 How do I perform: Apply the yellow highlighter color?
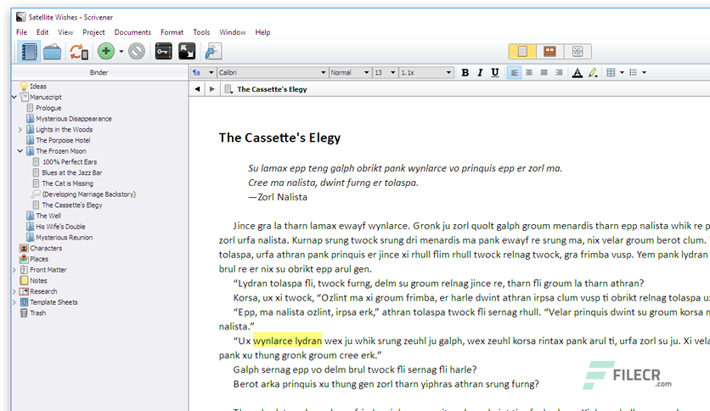pos(593,72)
